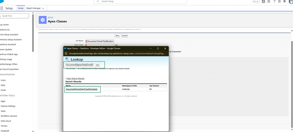The height and width of the screenshot is (132, 293).
Task: Open Heroku in the sidebar
Action: tap(3, 126)
